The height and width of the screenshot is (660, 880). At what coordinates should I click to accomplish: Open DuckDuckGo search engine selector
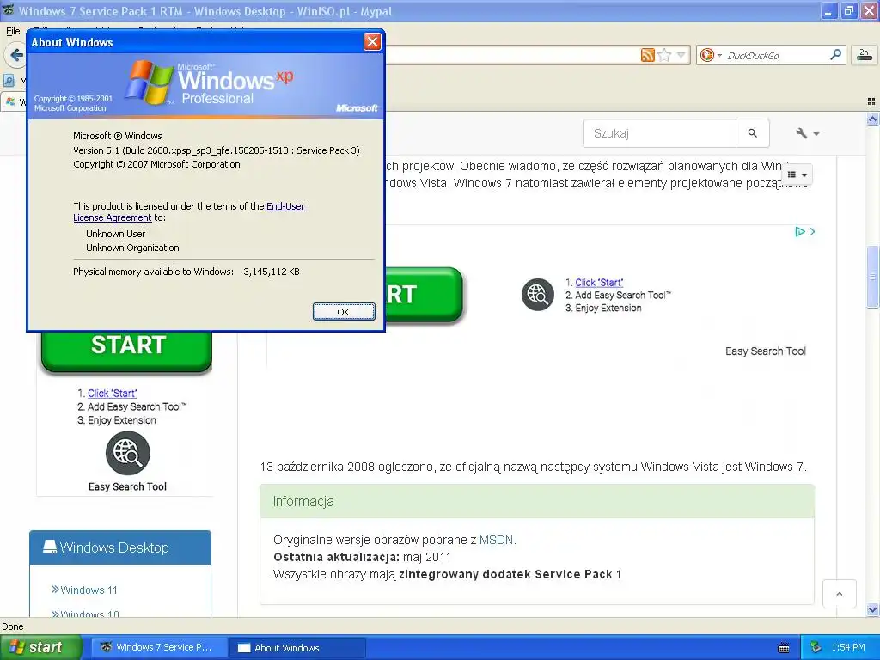pyautogui.click(x=710, y=55)
